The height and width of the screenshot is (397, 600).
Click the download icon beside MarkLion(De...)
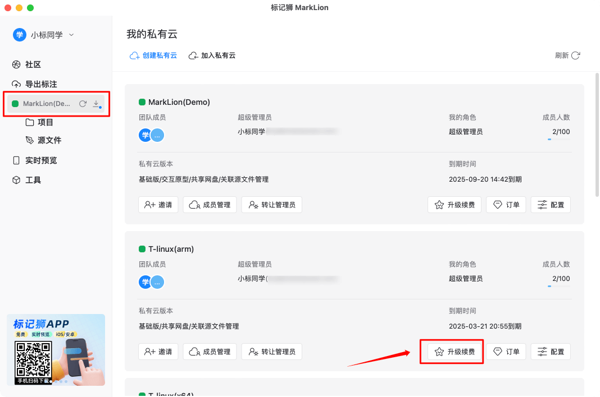[x=96, y=104]
